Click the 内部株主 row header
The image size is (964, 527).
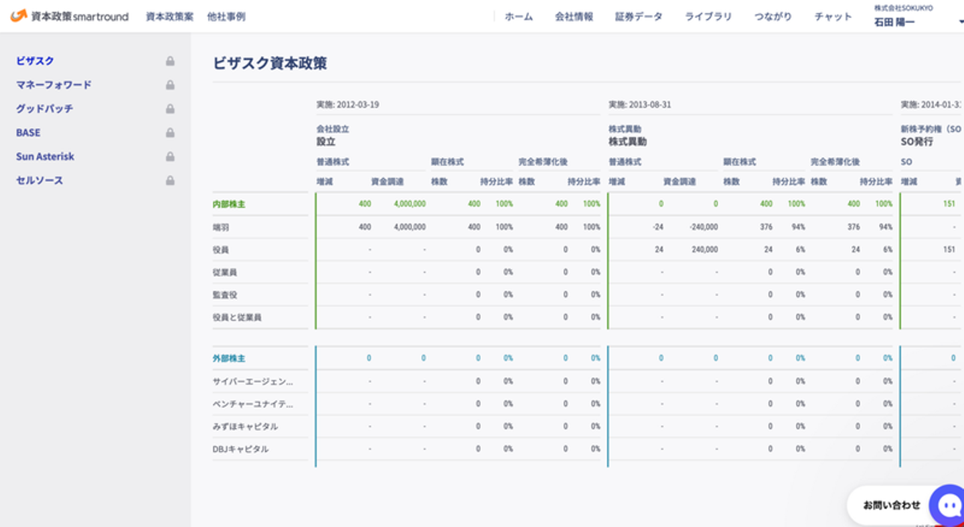[229, 204]
